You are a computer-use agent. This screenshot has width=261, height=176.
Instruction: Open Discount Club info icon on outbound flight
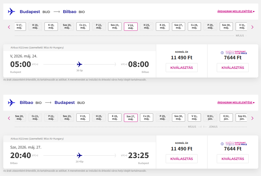coord(222,53)
